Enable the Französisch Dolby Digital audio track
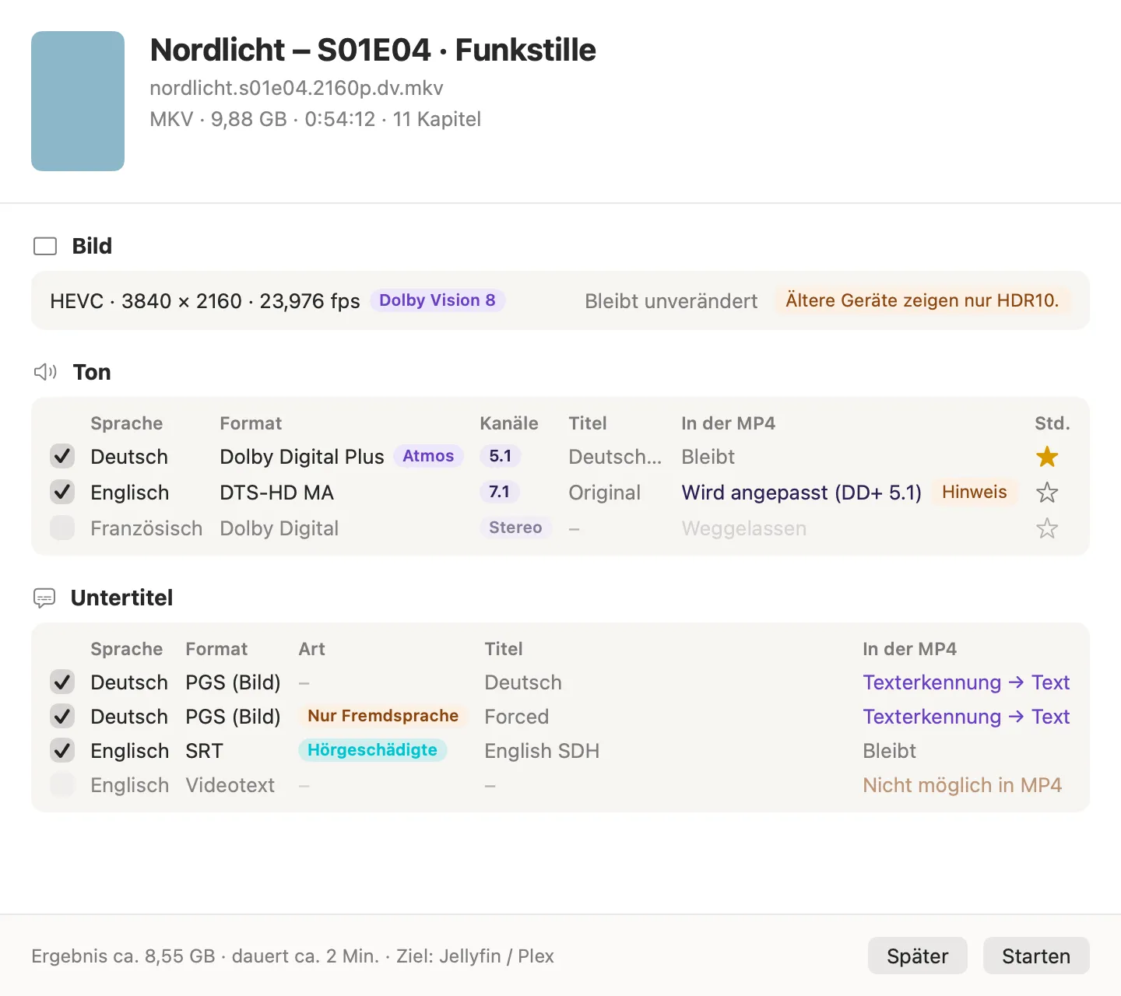This screenshot has width=1121, height=996. [x=62, y=528]
